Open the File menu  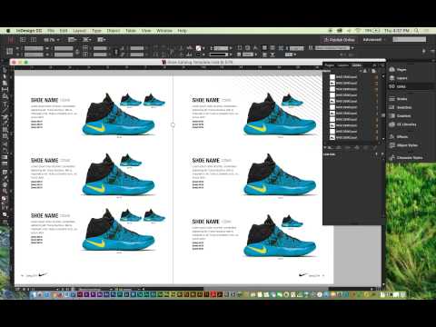pyautogui.click(x=51, y=31)
